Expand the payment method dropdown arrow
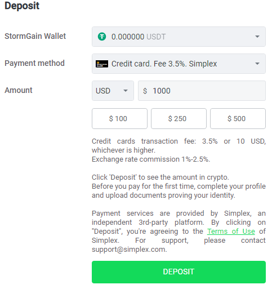The width and height of the screenshot is (272, 289). click(257, 64)
